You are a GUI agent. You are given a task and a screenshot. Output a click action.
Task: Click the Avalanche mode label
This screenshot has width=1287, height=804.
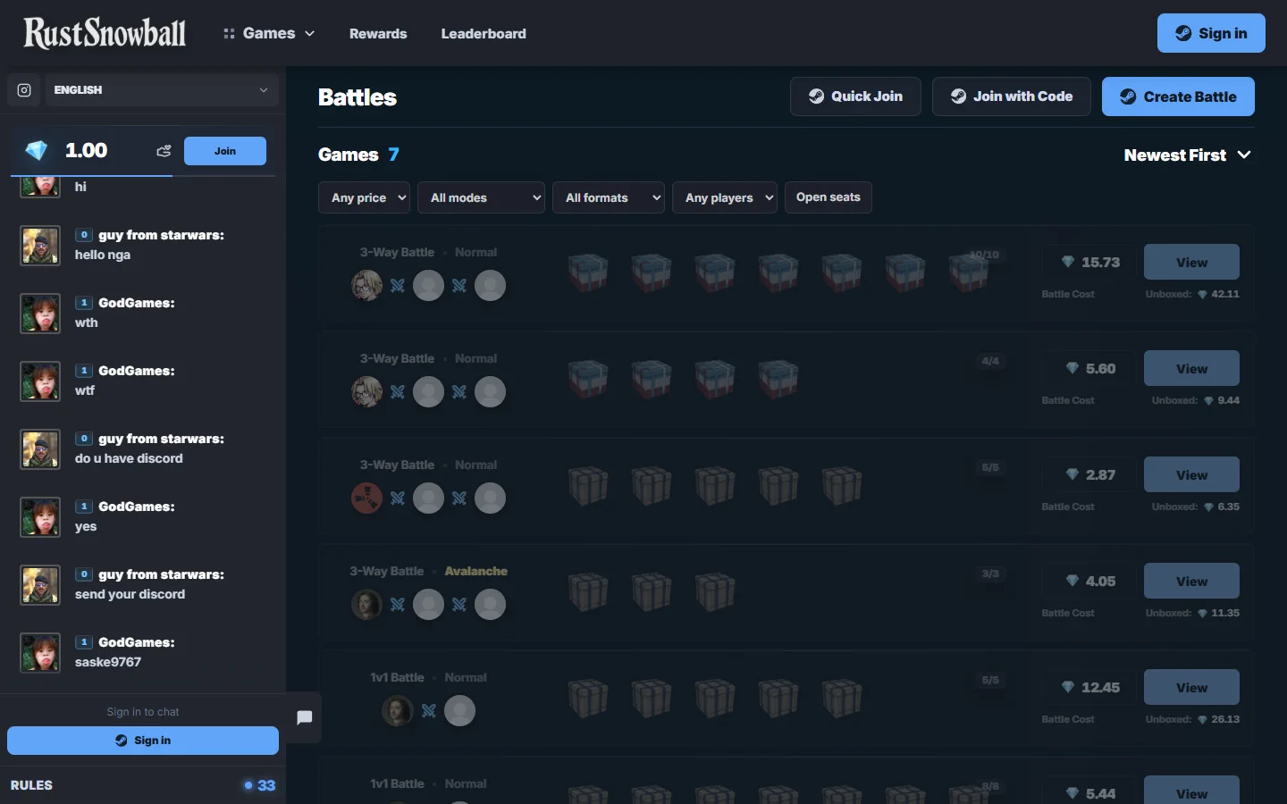[475, 571]
